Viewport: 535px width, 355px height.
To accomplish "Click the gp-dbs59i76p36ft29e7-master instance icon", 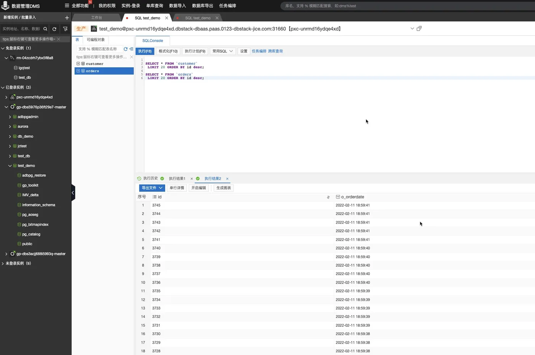I will [x=13, y=107].
